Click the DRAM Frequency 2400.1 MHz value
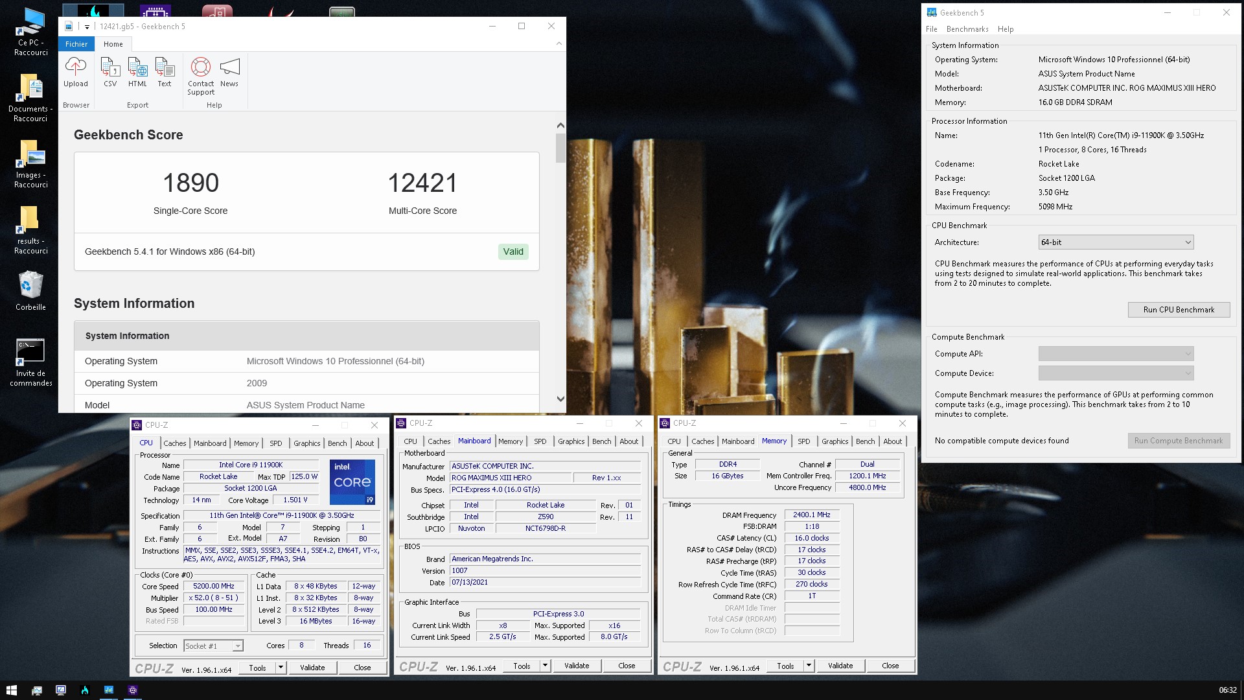The width and height of the screenshot is (1244, 700). [812, 515]
